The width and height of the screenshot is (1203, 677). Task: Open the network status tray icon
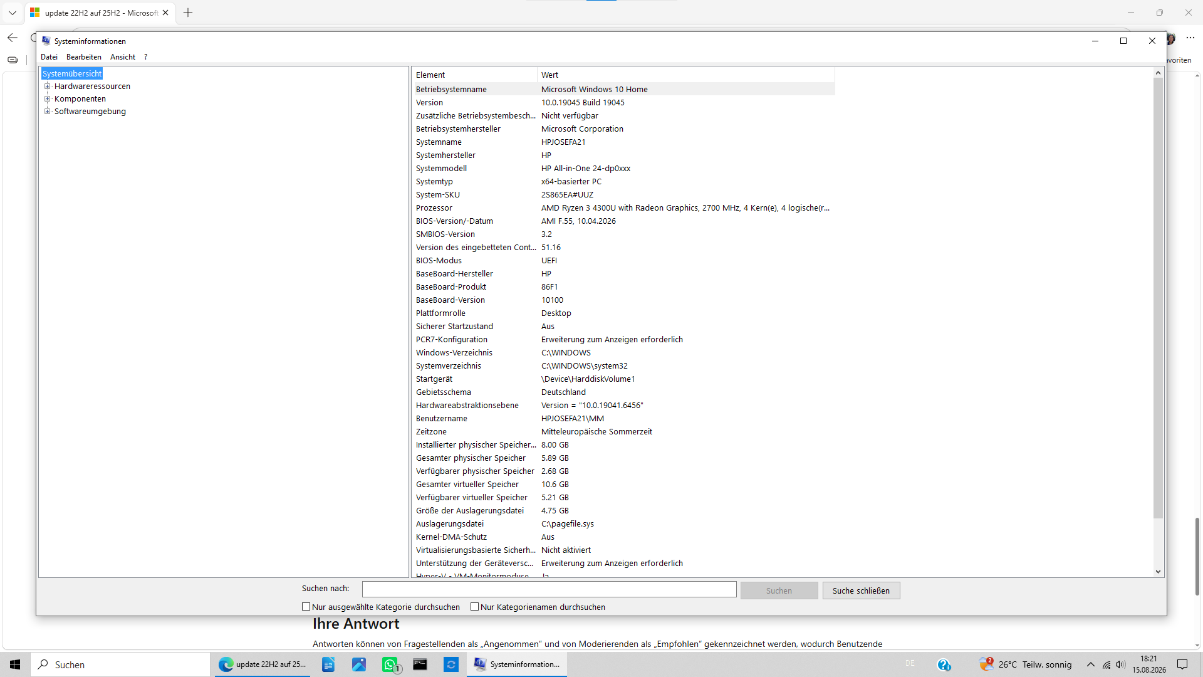[x=1107, y=664]
